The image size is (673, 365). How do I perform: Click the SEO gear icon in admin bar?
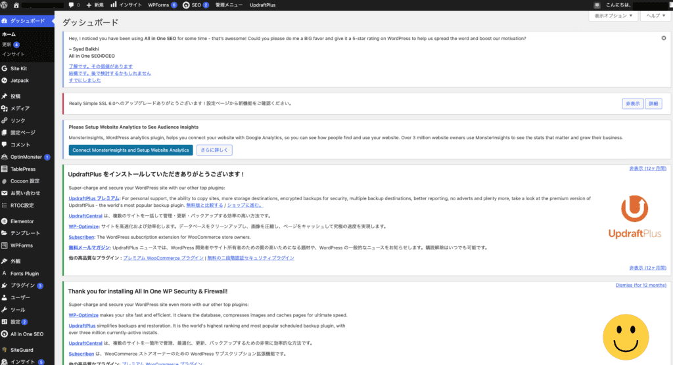coord(186,5)
